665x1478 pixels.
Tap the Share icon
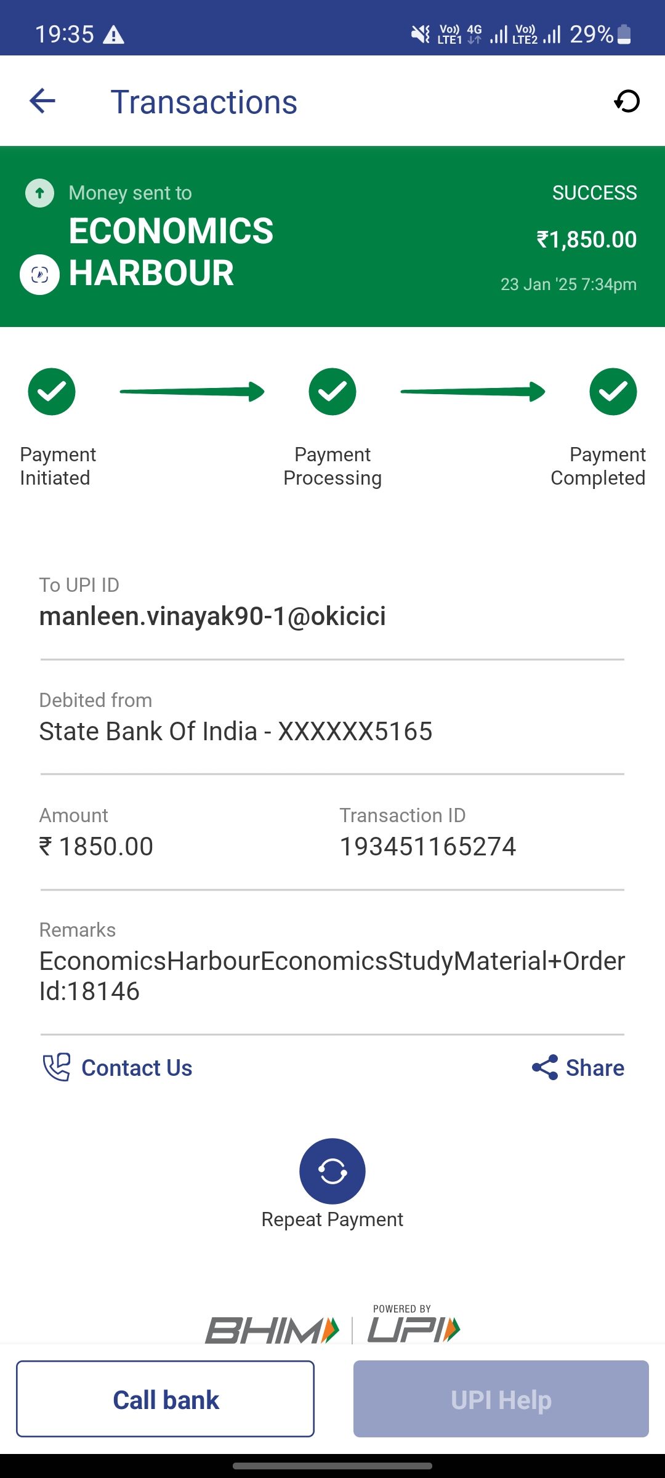(x=545, y=1067)
